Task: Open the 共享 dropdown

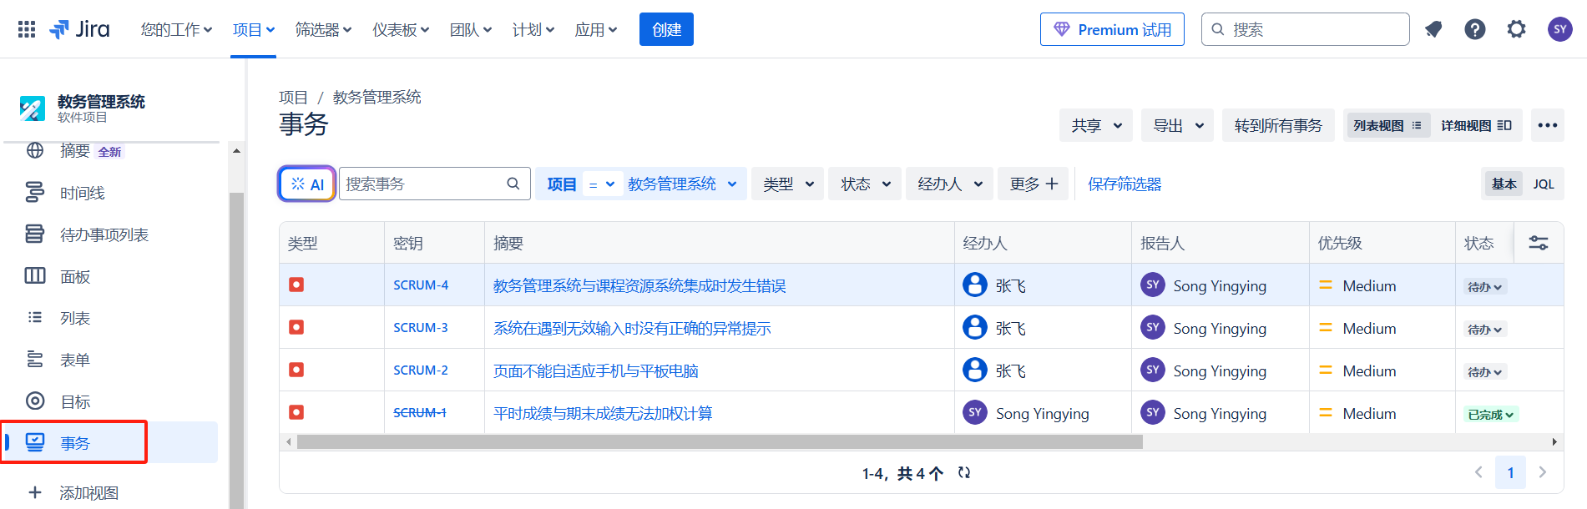Action: click(1096, 125)
